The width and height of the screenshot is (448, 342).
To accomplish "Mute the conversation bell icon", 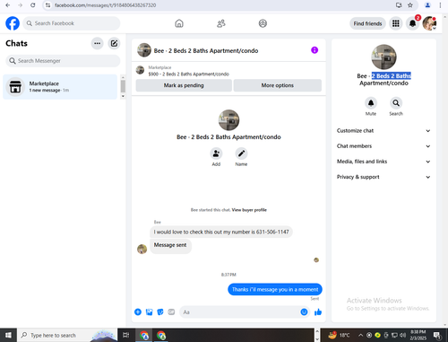I will tap(371, 103).
